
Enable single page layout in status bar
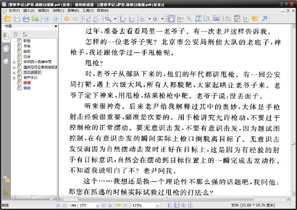pyautogui.click(x=170, y=205)
